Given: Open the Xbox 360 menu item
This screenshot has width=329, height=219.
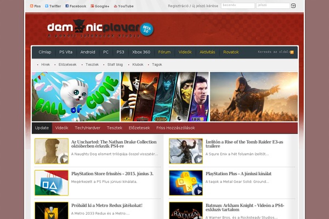Looking at the screenshot, I should 141,52.
